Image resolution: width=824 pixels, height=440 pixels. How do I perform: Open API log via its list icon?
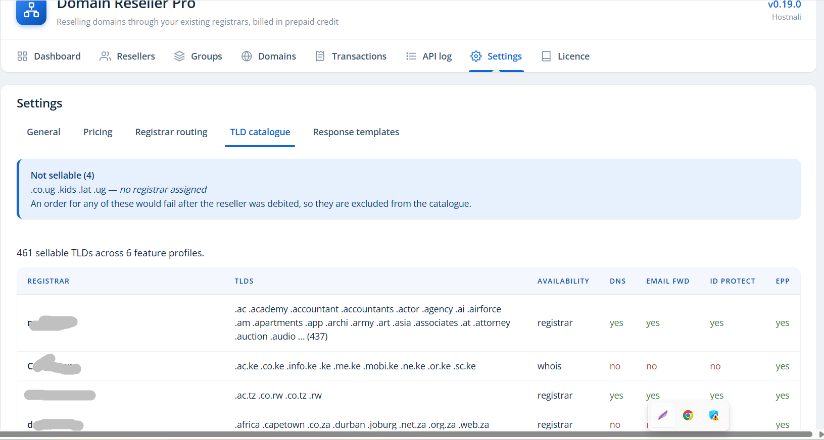(x=411, y=56)
